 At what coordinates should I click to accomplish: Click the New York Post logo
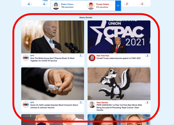click(92, 58)
